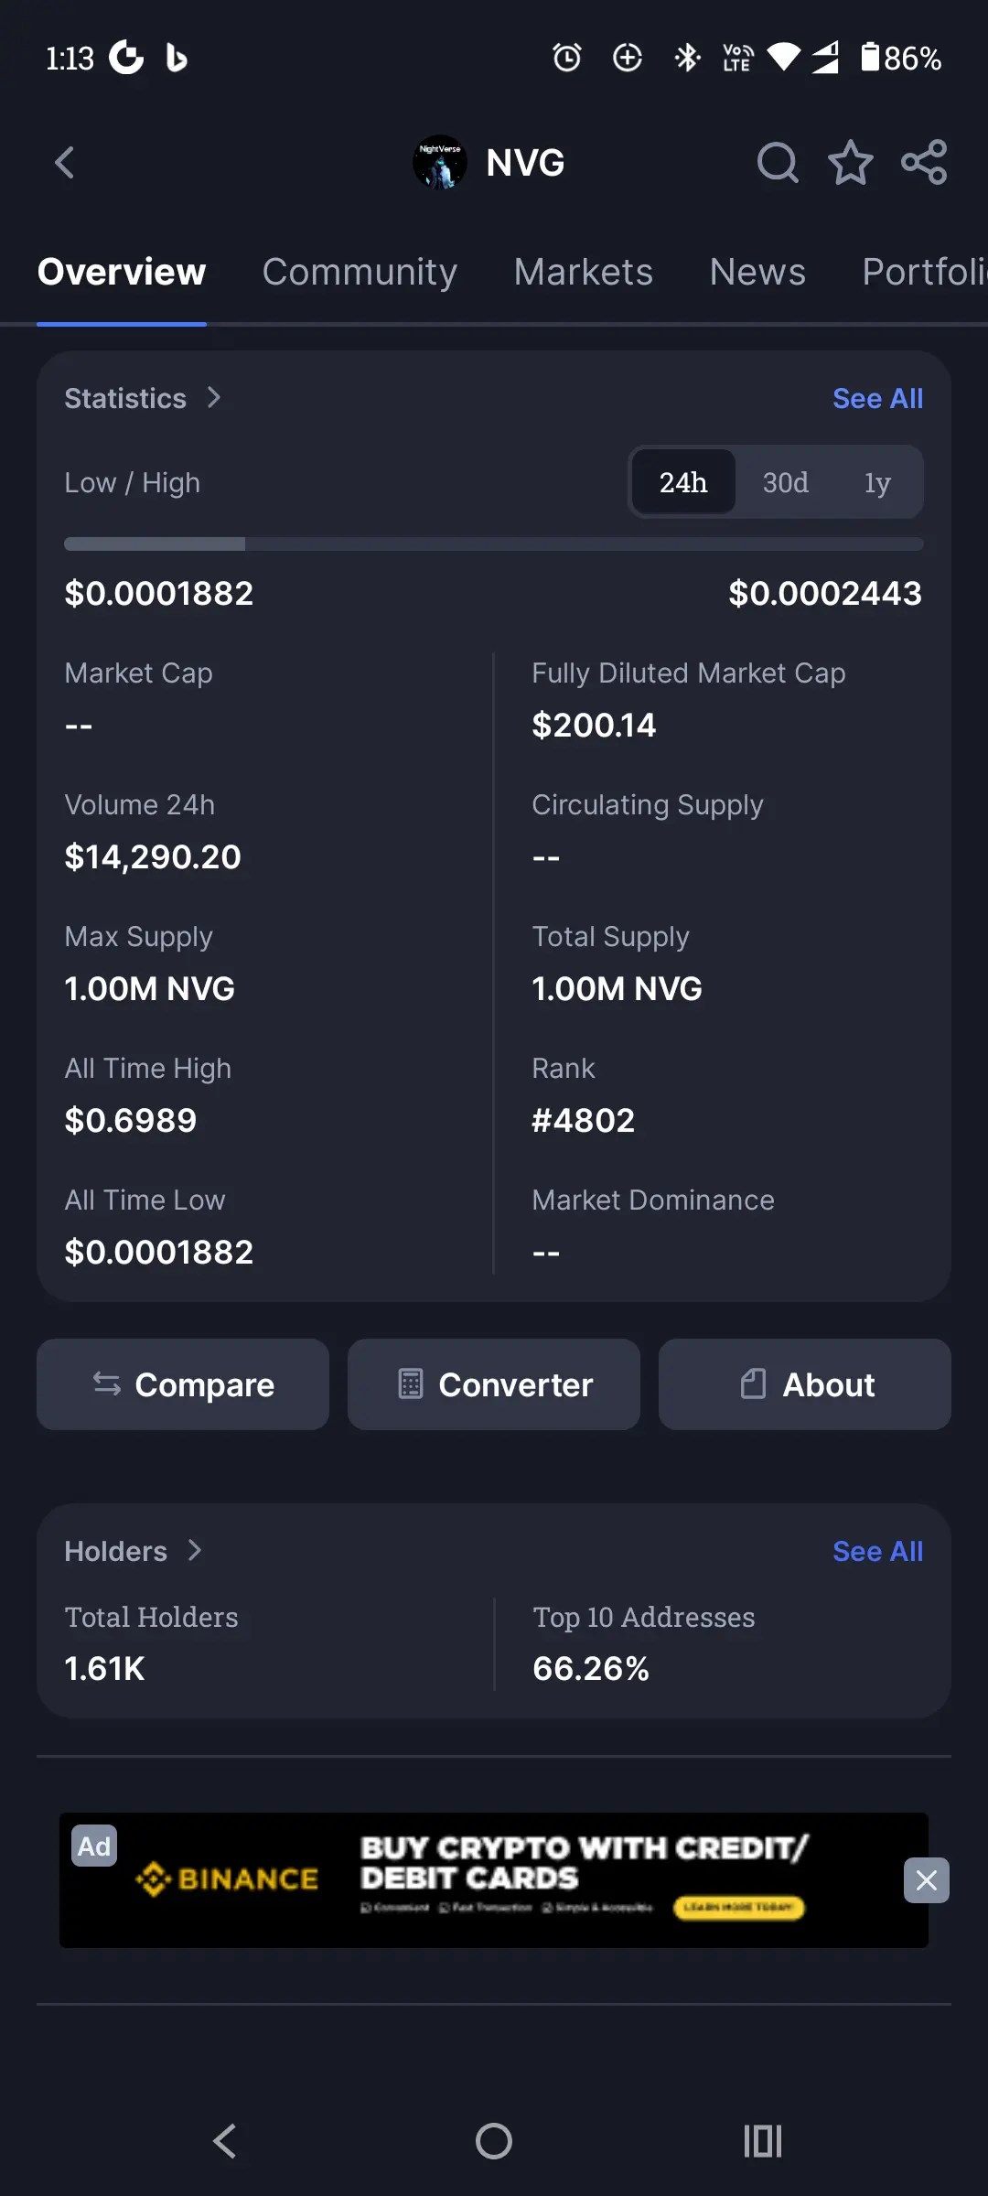See All link in Statistics card
This screenshot has height=2196, width=988.
click(877, 398)
